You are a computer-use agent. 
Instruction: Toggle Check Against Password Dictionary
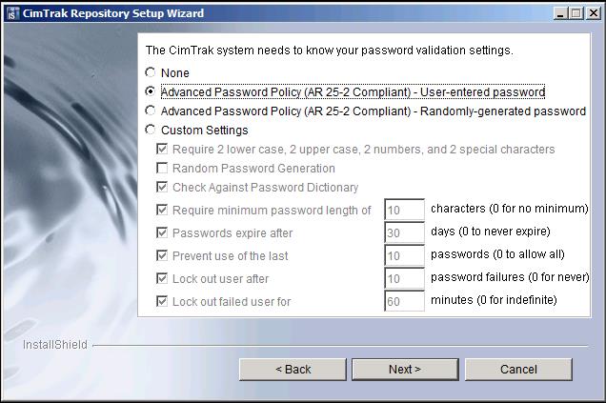point(163,188)
